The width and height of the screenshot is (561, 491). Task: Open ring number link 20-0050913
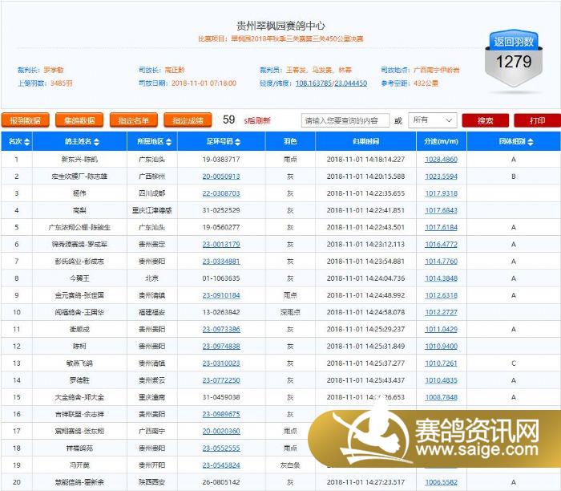[221, 176]
